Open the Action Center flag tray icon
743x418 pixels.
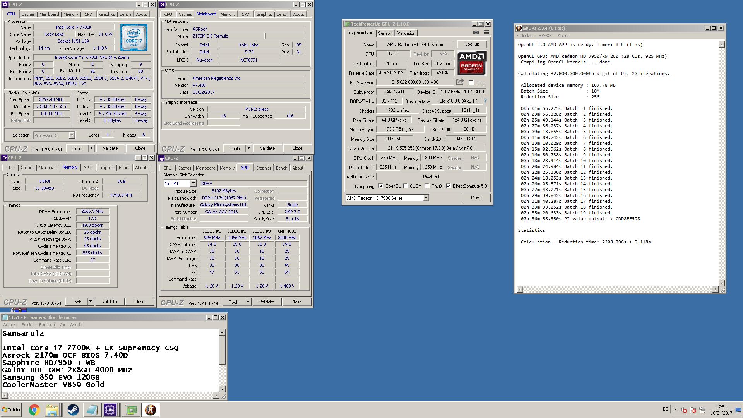(693, 410)
